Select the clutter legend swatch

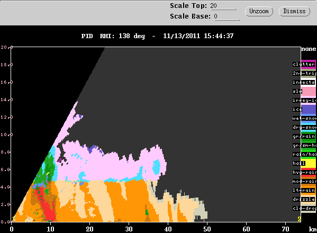(x=309, y=64)
